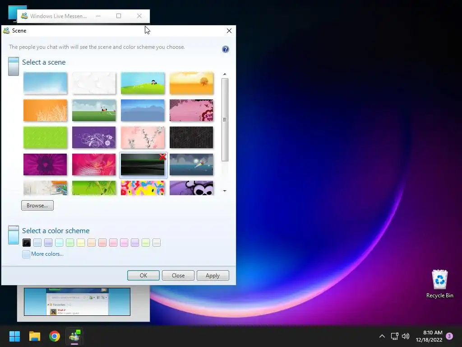Delete the custom black scene with red X

(x=162, y=157)
